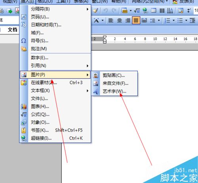The height and width of the screenshot is (183, 198).
Task: Open the line spacing dropdown arrow
Action: pyautogui.click(x=159, y=21)
